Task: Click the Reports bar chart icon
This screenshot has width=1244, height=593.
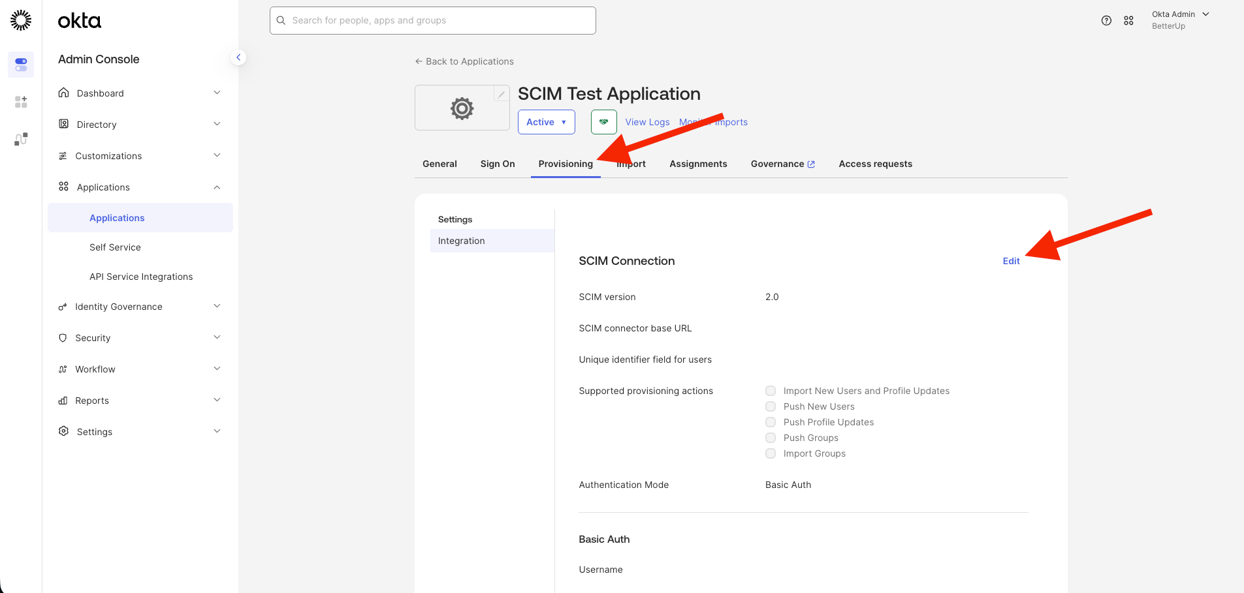Action: pyautogui.click(x=63, y=401)
